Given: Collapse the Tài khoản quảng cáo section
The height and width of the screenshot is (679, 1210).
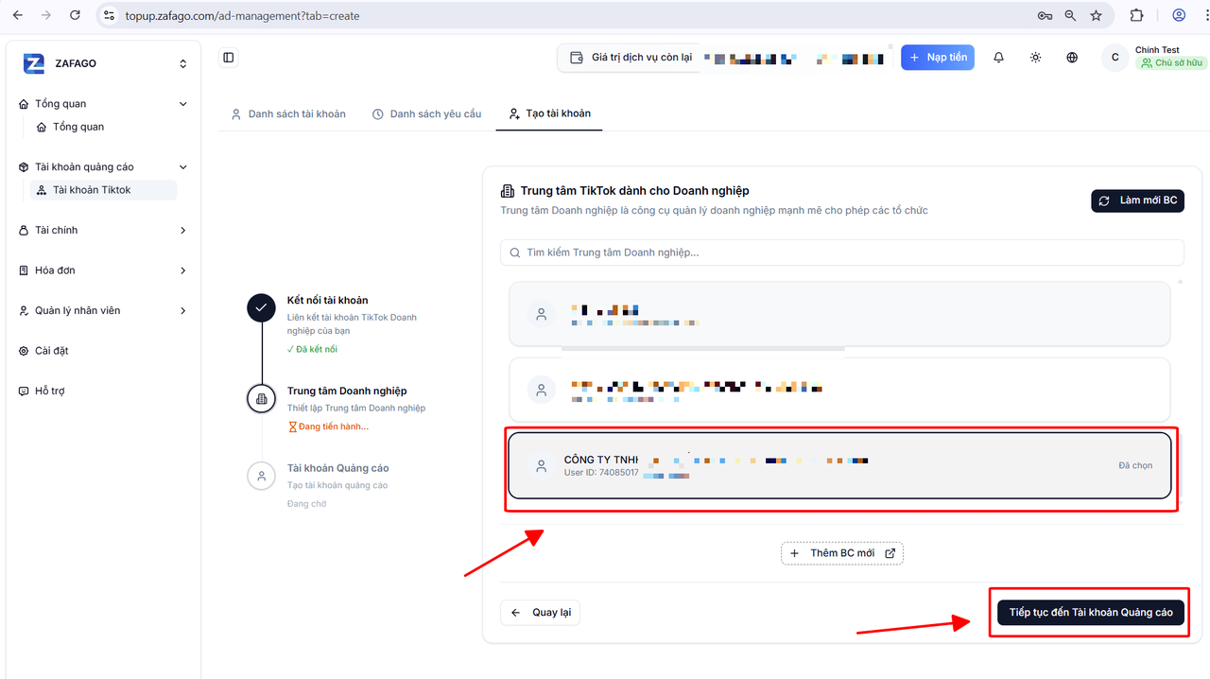Looking at the screenshot, I should point(183,167).
